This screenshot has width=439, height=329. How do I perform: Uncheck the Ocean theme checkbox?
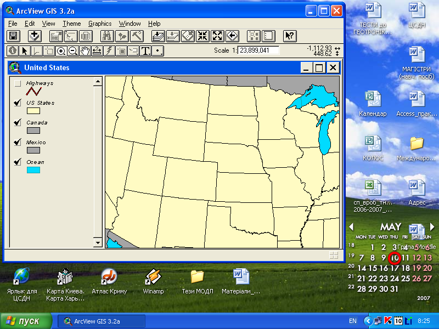18,162
